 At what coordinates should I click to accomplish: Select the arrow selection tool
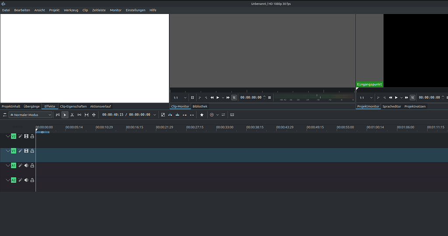pos(65,115)
